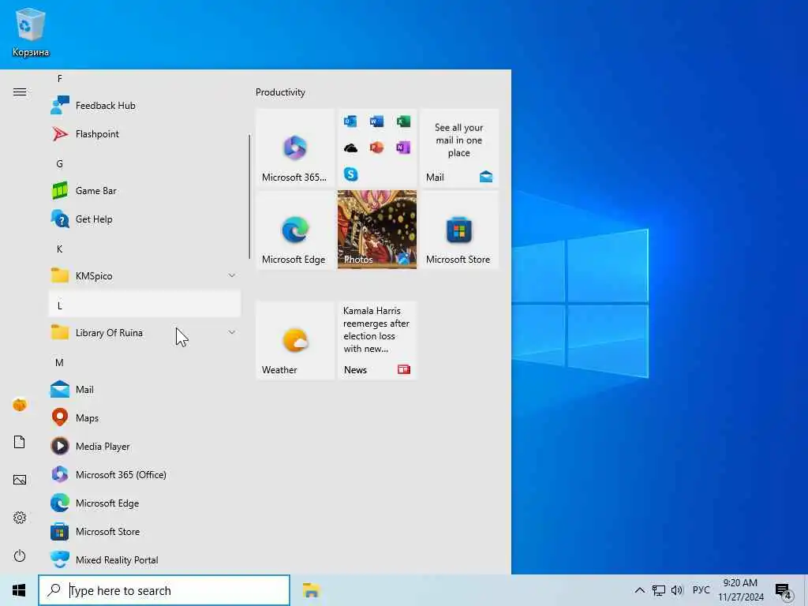Click the app list scrollbar
This screenshot has height=606, width=808.
click(x=249, y=196)
